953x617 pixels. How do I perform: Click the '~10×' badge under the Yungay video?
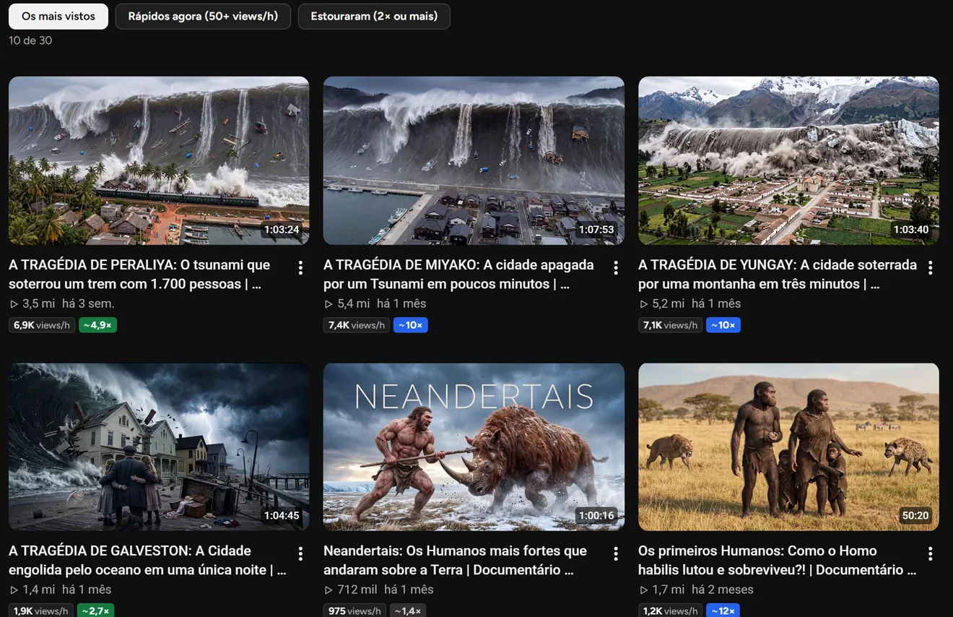click(x=723, y=325)
